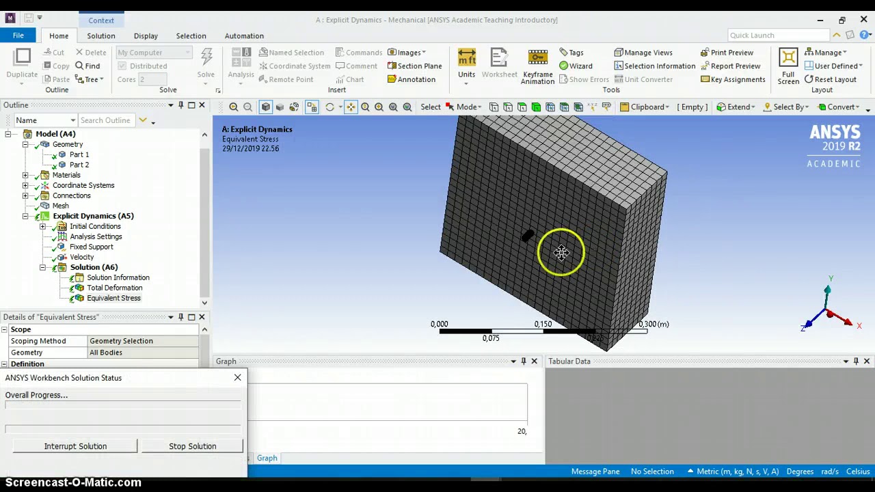
Task: Collapse the Model (A4) tree node
Action: click(x=8, y=134)
